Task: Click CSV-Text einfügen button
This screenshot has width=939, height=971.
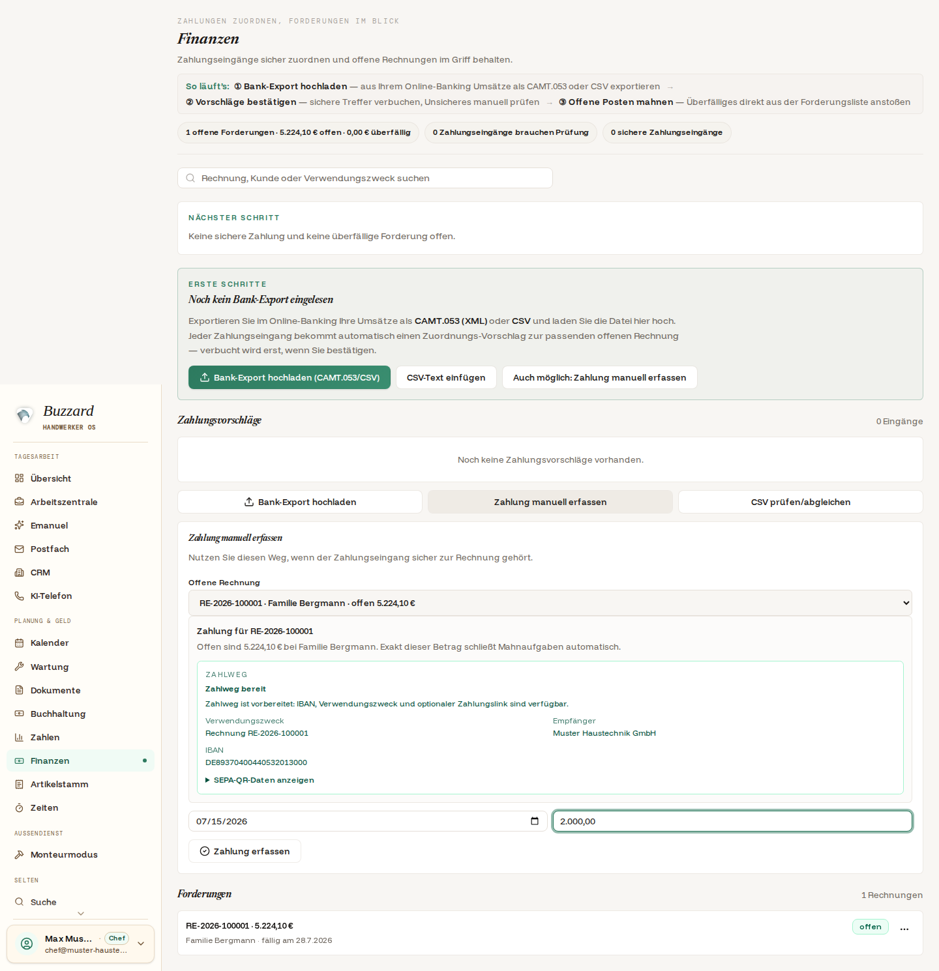Action: click(446, 377)
